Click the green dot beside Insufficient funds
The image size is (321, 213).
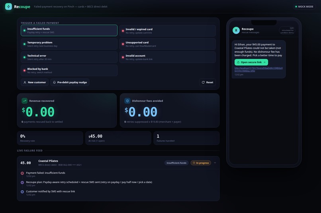pos(24,31)
